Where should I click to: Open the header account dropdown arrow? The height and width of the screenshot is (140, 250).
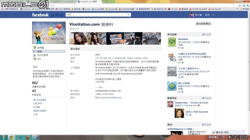click(x=213, y=15)
